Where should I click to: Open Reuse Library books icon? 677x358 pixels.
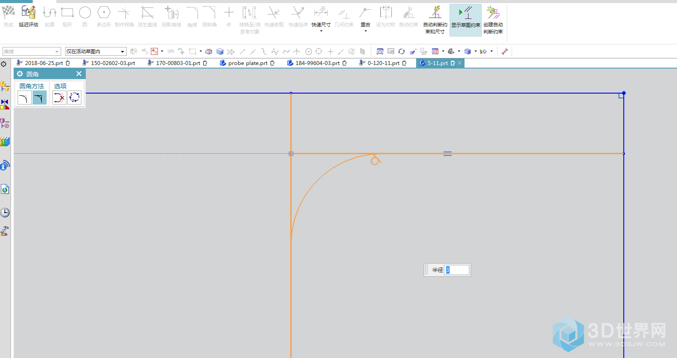pos(5,142)
